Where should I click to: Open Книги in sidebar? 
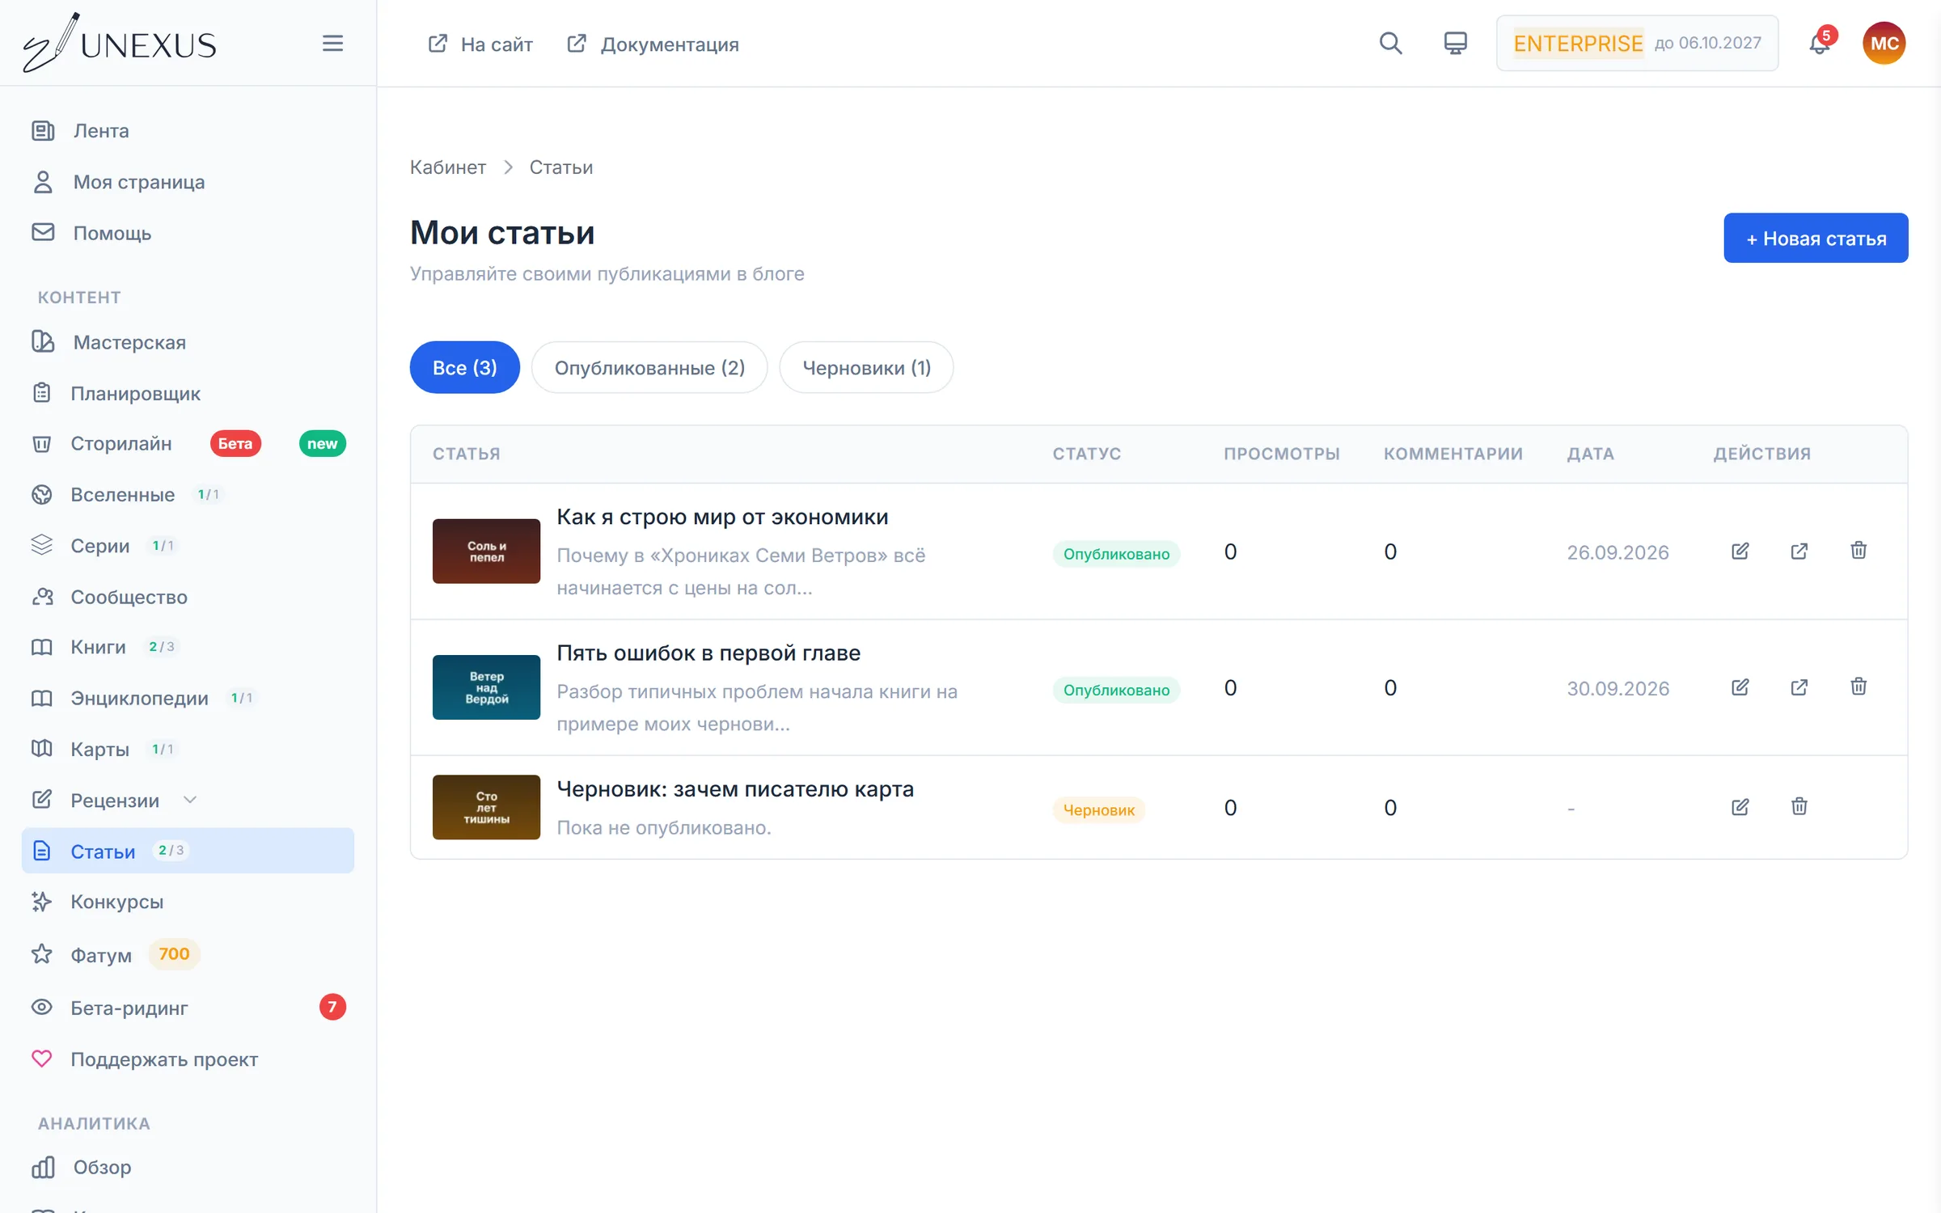pos(188,647)
